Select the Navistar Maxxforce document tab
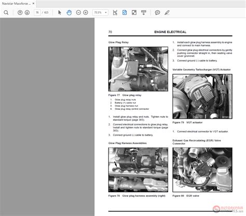This screenshot has width=246, height=216. [18, 4]
